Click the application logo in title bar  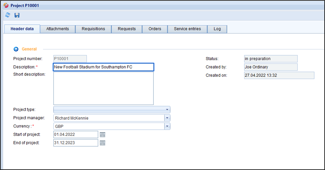click(x=6, y=5)
